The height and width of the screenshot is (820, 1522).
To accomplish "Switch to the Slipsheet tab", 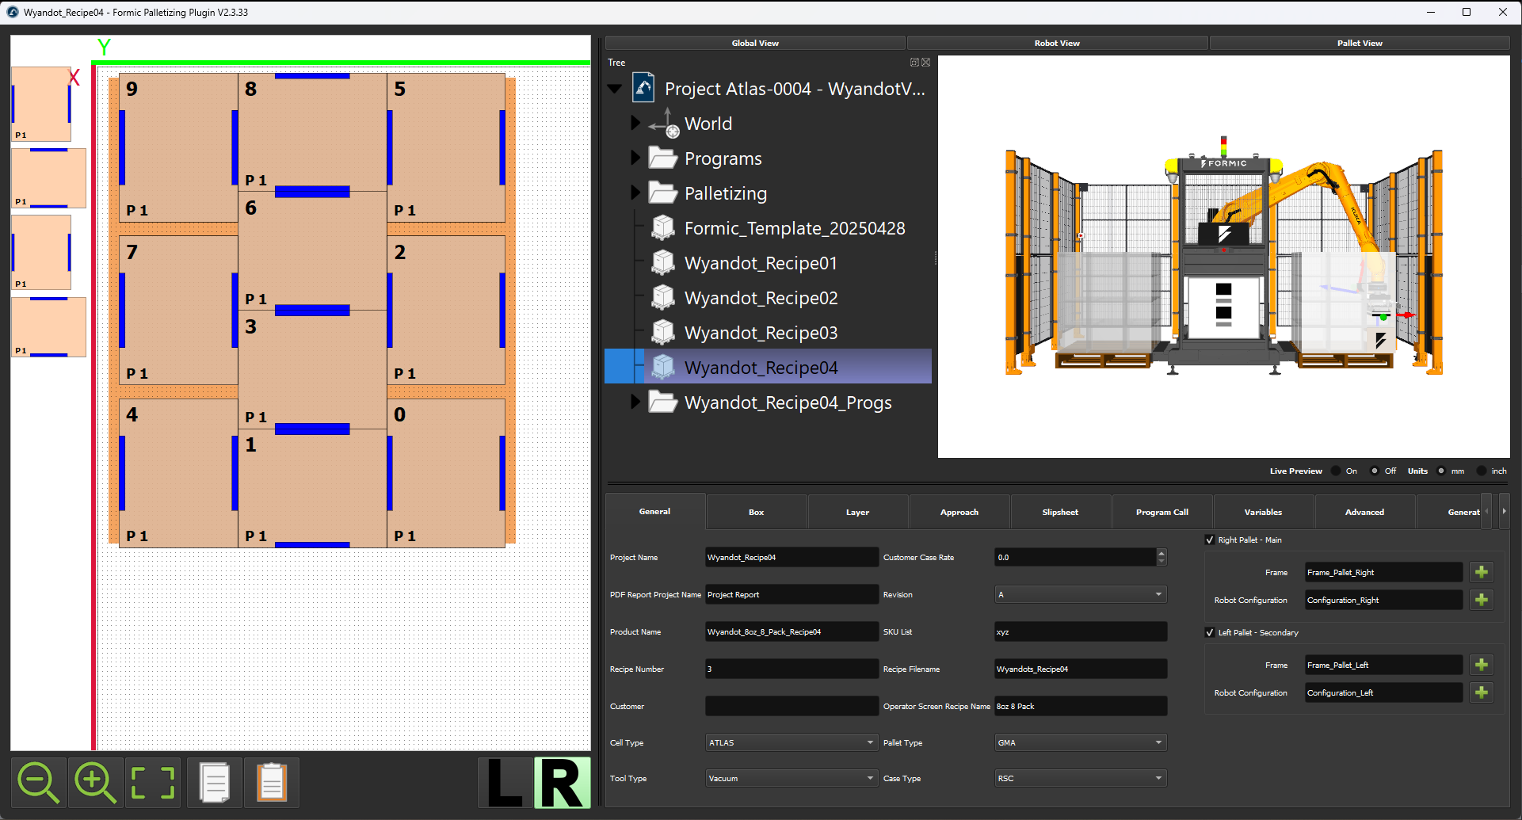I will [x=1060, y=512].
